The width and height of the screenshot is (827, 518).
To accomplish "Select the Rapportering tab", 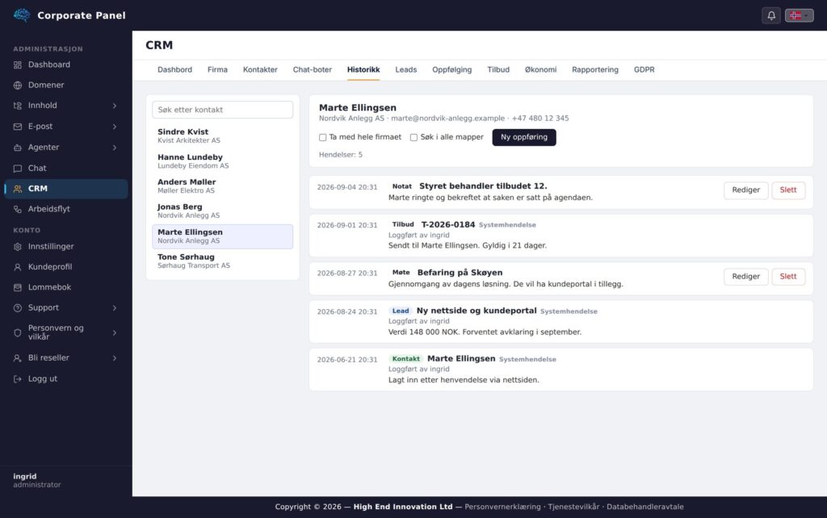I will coord(595,69).
